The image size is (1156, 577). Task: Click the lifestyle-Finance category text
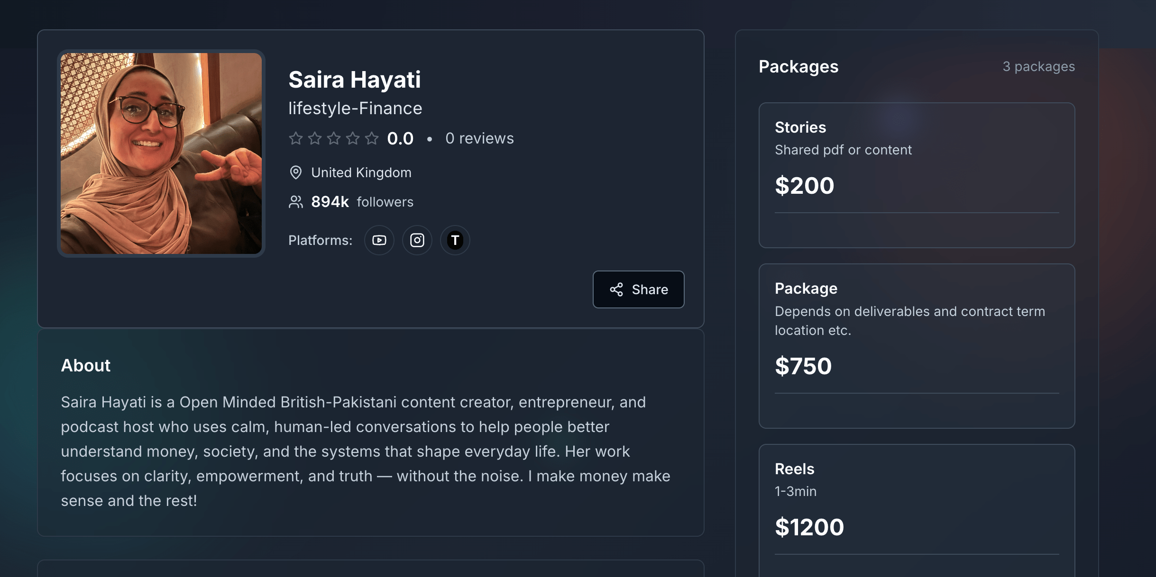pyautogui.click(x=355, y=108)
